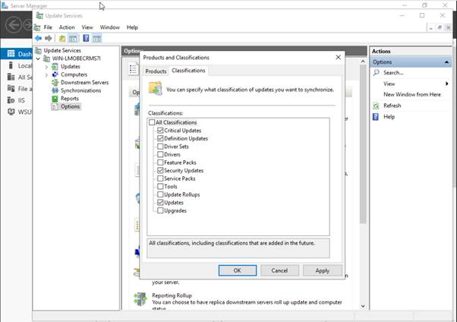Expand the Computers tree node chevron
This screenshot has height=322, width=457.
[x=46, y=75]
